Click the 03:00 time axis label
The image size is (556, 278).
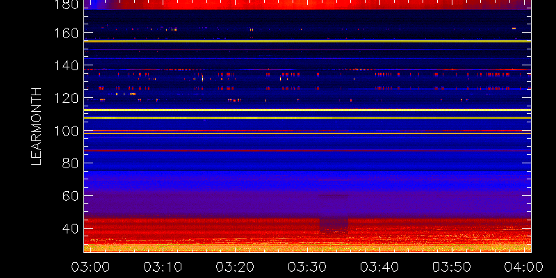[90, 267]
